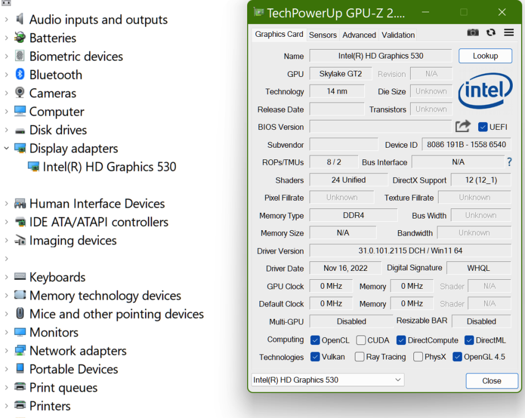The width and height of the screenshot is (525, 418).
Task: Click the GPU name field in GPU-Z
Action: pyautogui.click(x=380, y=56)
